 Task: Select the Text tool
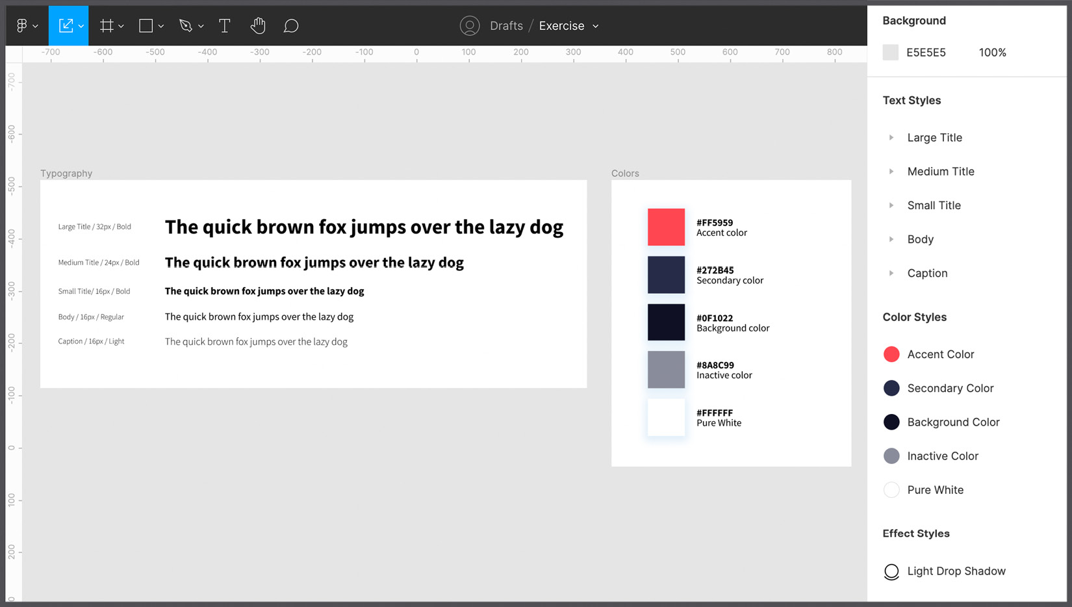point(225,25)
